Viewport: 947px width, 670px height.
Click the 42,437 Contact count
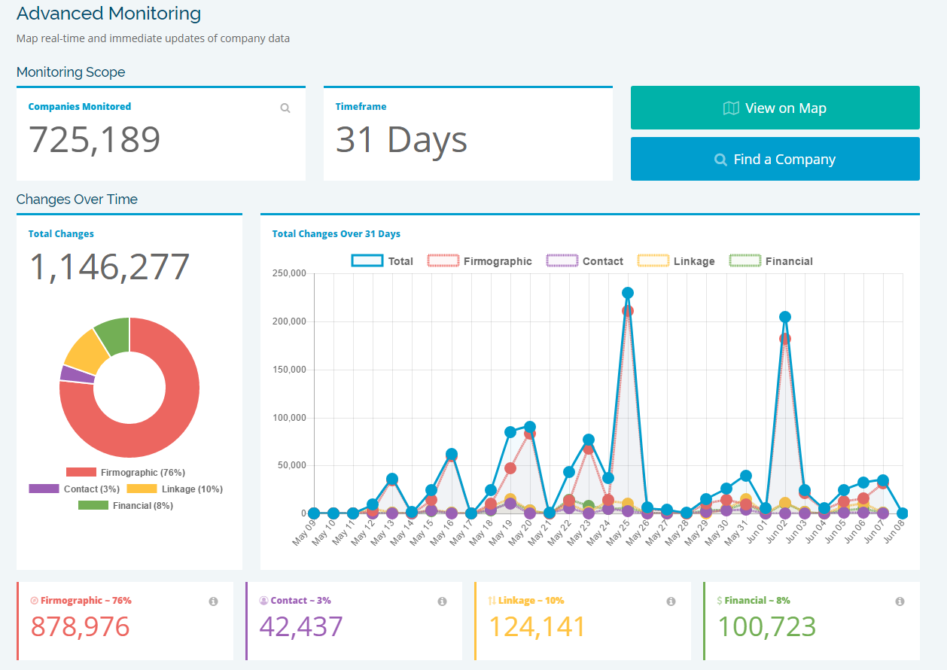coord(301,626)
